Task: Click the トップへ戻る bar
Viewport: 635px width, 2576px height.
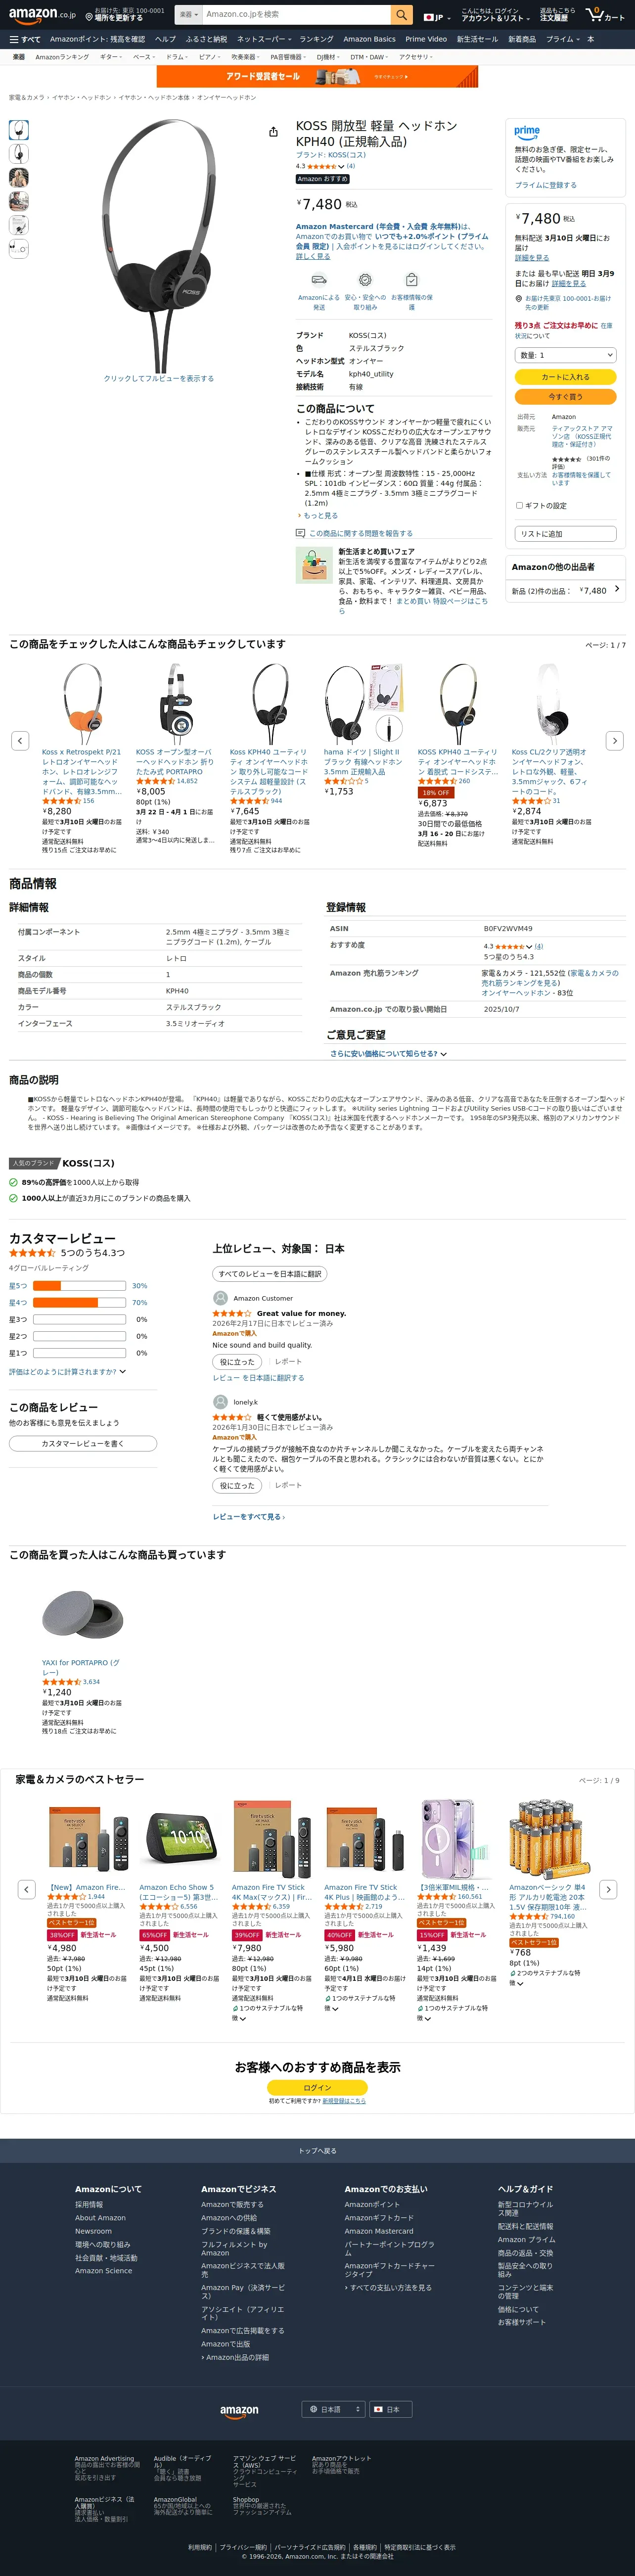Action: pos(317,2150)
